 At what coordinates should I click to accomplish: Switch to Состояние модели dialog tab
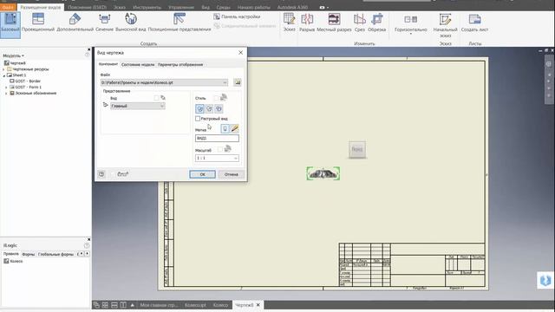click(138, 65)
